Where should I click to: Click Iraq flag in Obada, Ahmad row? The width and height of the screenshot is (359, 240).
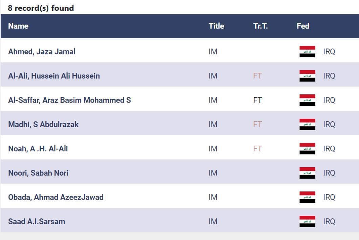(307, 197)
